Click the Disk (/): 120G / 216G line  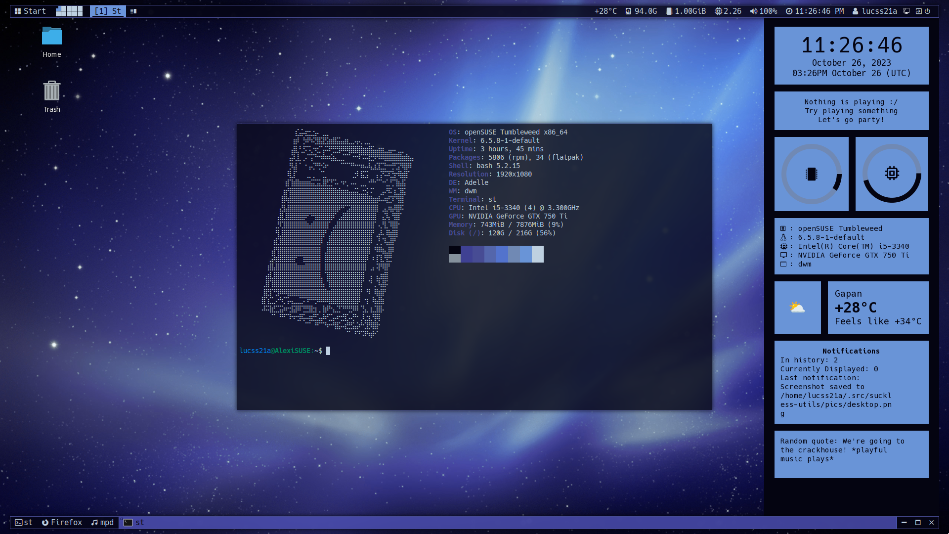click(x=502, y=233)
